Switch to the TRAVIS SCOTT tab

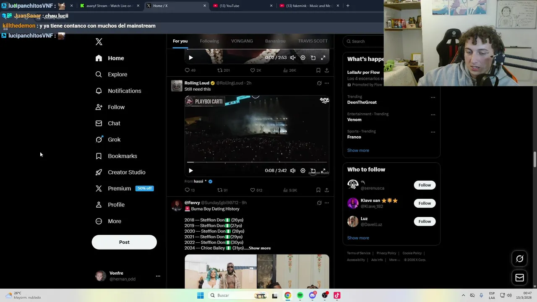tap(313, 41)
